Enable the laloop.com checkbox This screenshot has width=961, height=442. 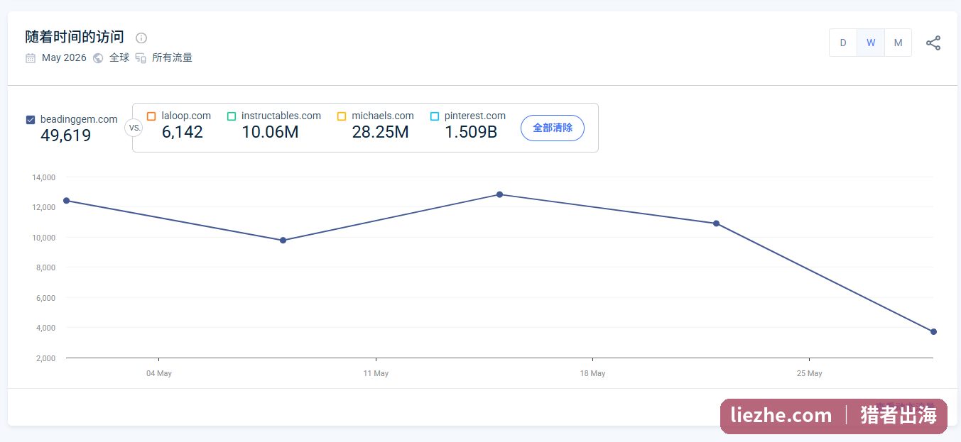(151, 116)
